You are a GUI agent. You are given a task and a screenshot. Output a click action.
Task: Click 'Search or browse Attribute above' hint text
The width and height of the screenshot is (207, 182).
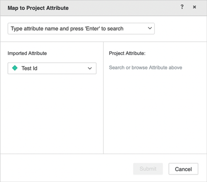click(x=145, y=68)
